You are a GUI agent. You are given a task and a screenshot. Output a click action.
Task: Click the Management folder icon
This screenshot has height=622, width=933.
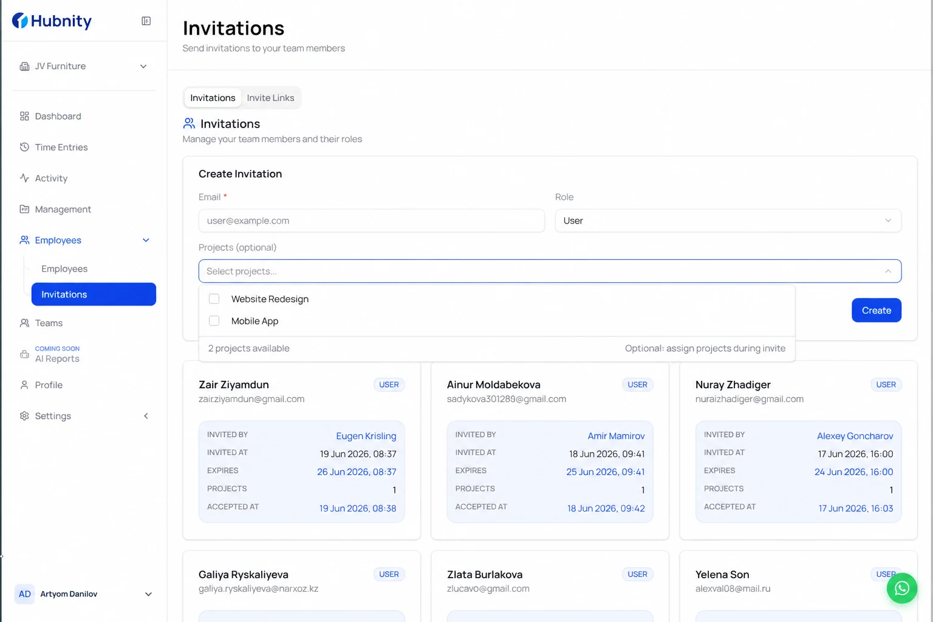point(24,209)
